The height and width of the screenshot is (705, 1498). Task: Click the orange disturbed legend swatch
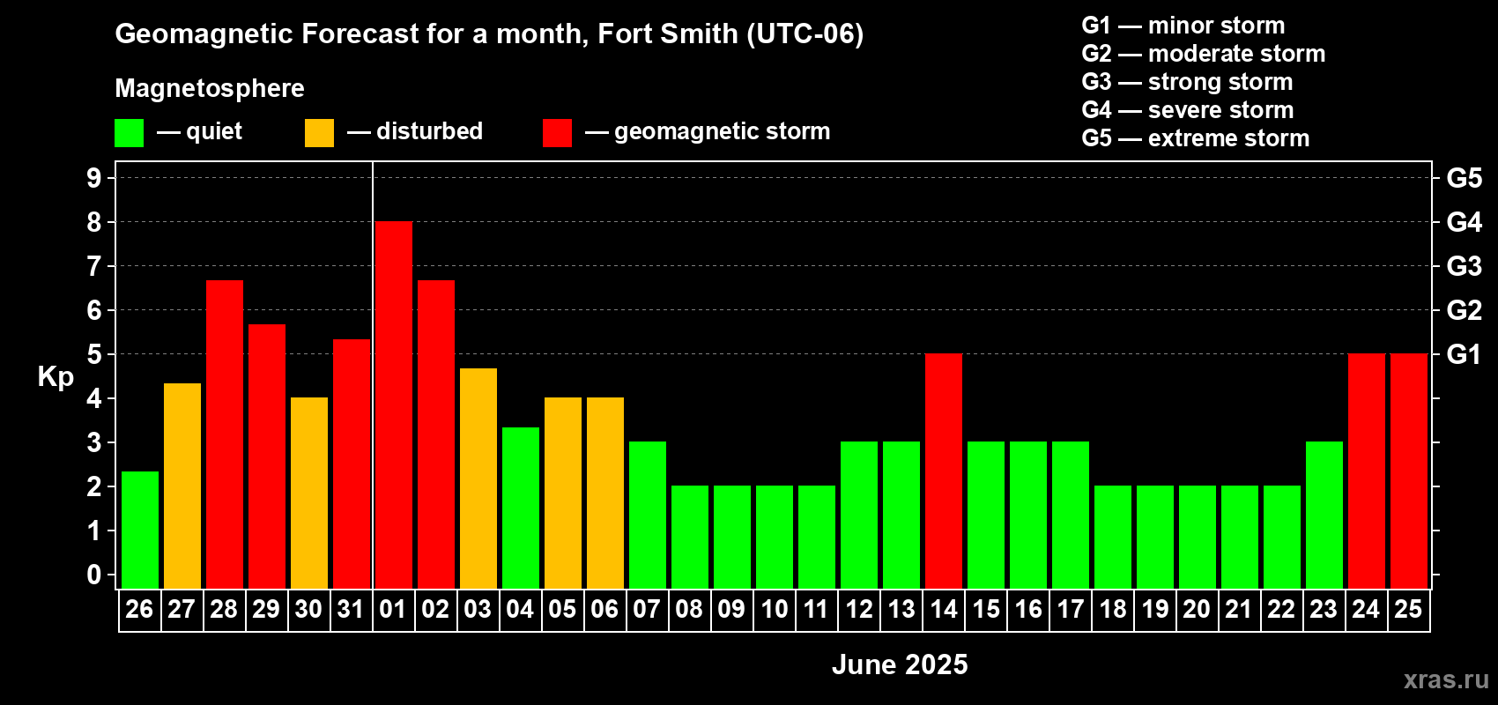click(320, 133)
